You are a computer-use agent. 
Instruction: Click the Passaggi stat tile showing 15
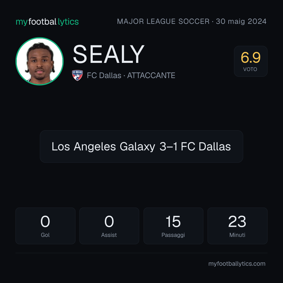coord(173,226)
